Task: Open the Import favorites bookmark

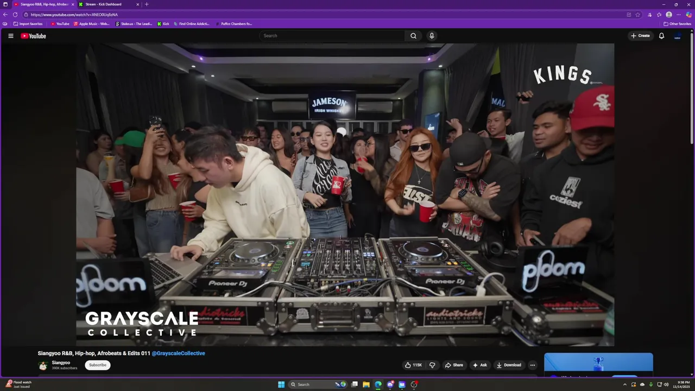Action: point(28,24)
